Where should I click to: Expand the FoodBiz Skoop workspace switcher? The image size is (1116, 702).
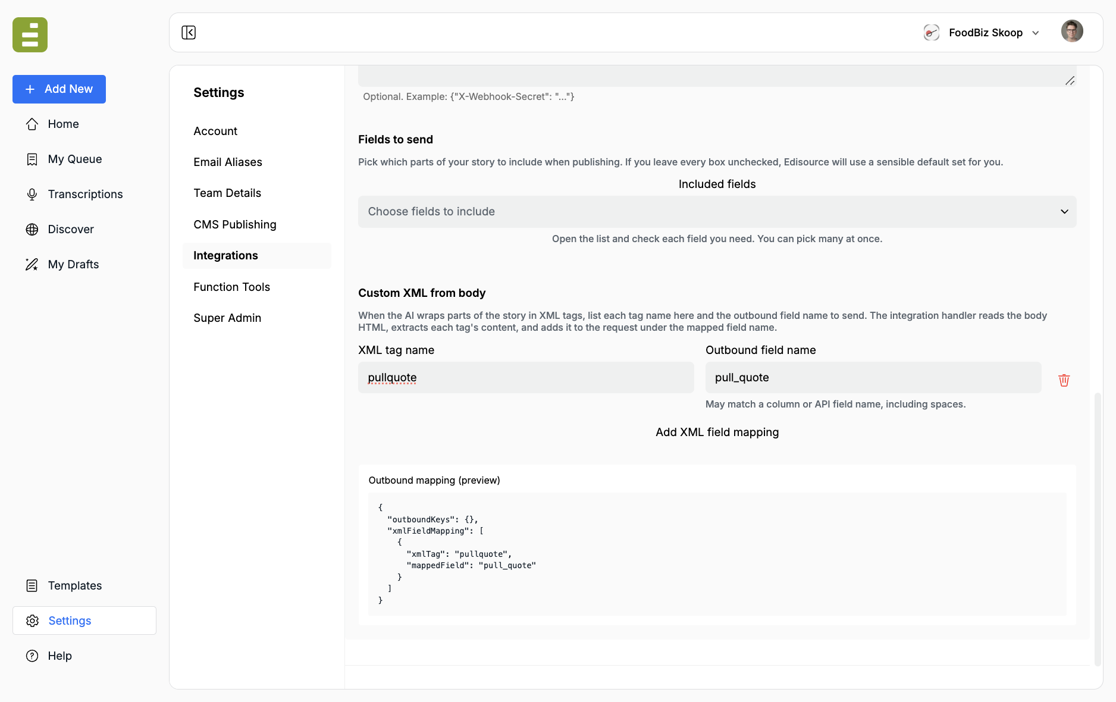point(982,32)
